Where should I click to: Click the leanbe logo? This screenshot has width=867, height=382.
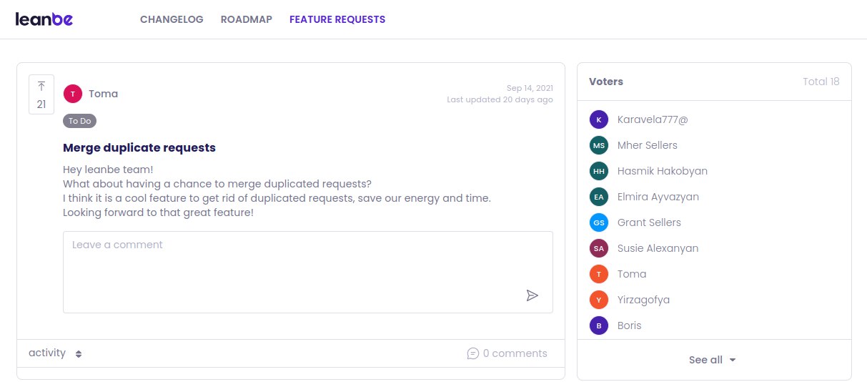tap(44, 19)
